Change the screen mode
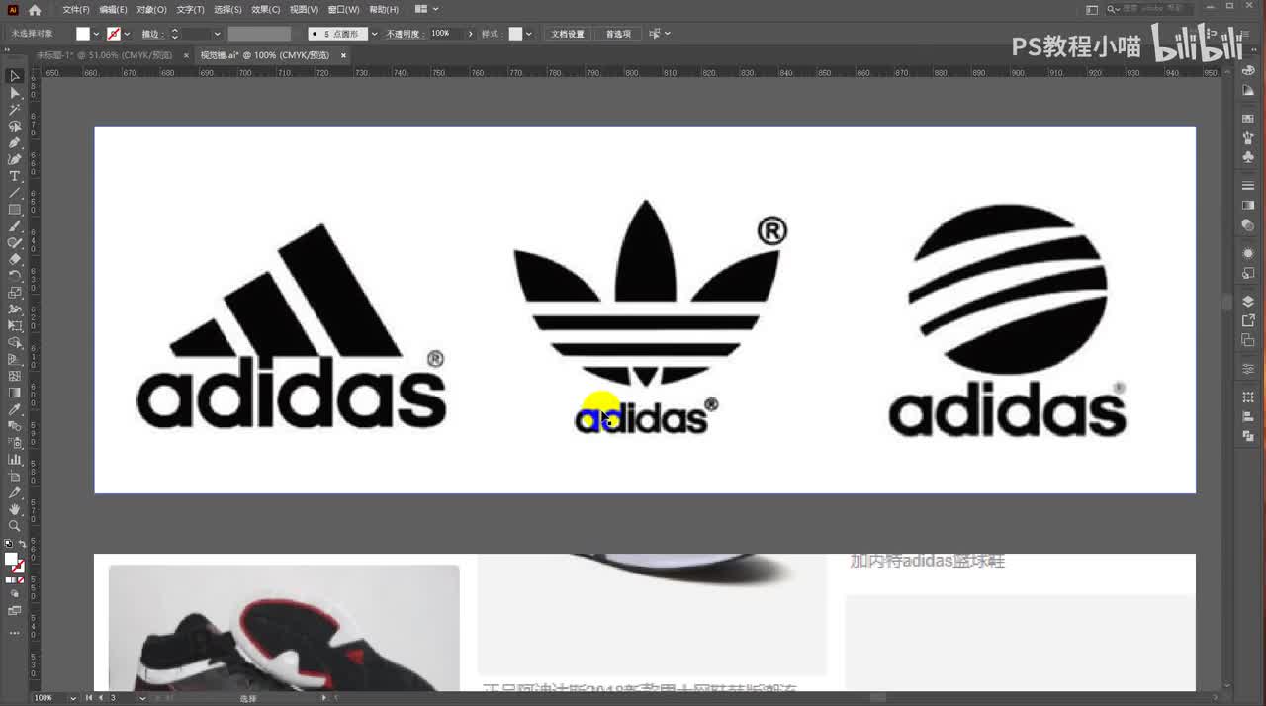 click(x=15, y=611)
